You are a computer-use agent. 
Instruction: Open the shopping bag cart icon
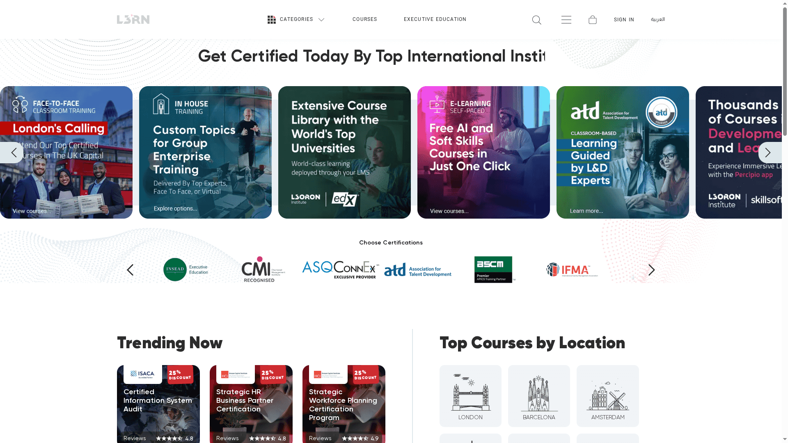(x=592, y=20)
